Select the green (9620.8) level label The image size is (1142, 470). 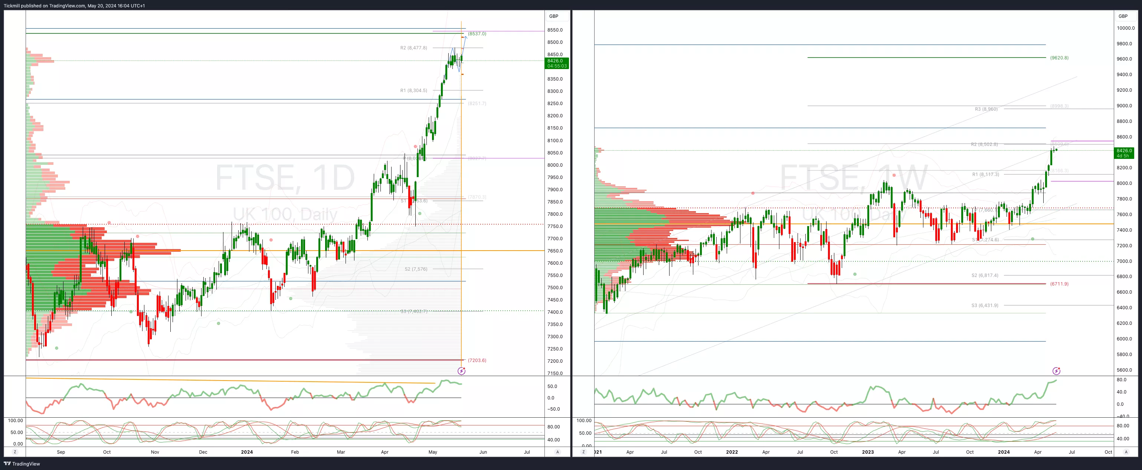coord(1059,58)
